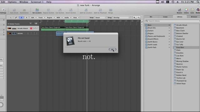Click the Search Library field

point(172,21)
